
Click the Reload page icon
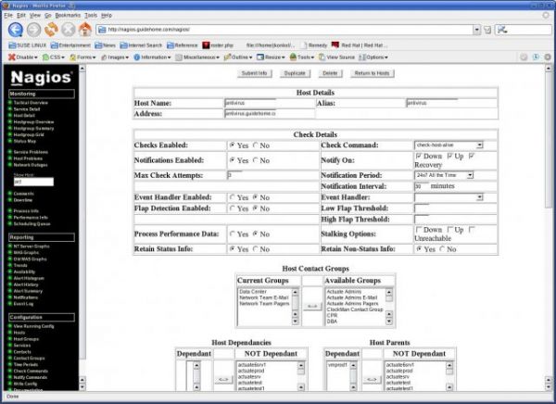pos(53,30)
